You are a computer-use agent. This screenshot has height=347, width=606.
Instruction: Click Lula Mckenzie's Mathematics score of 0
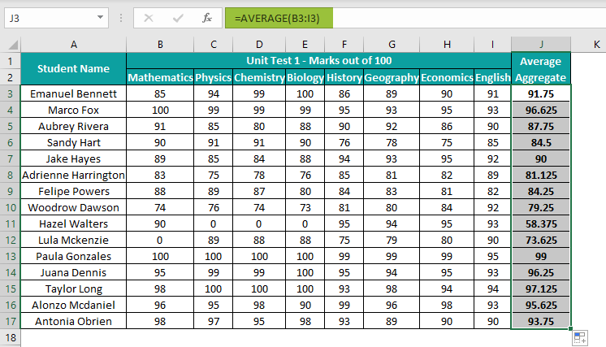pos(160,240)
